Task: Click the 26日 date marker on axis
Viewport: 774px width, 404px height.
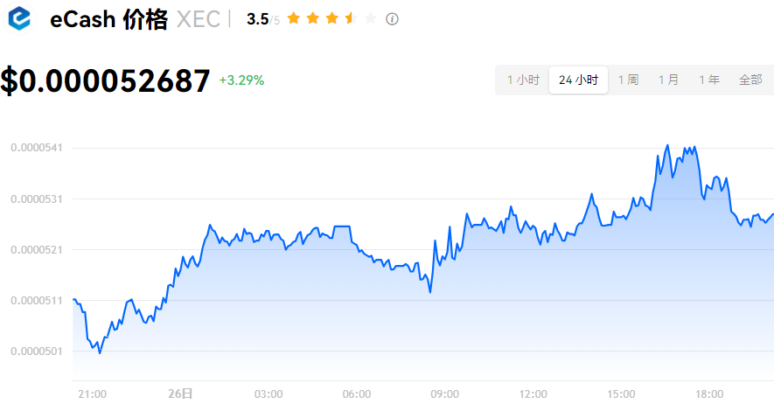Action: (181, 394)
